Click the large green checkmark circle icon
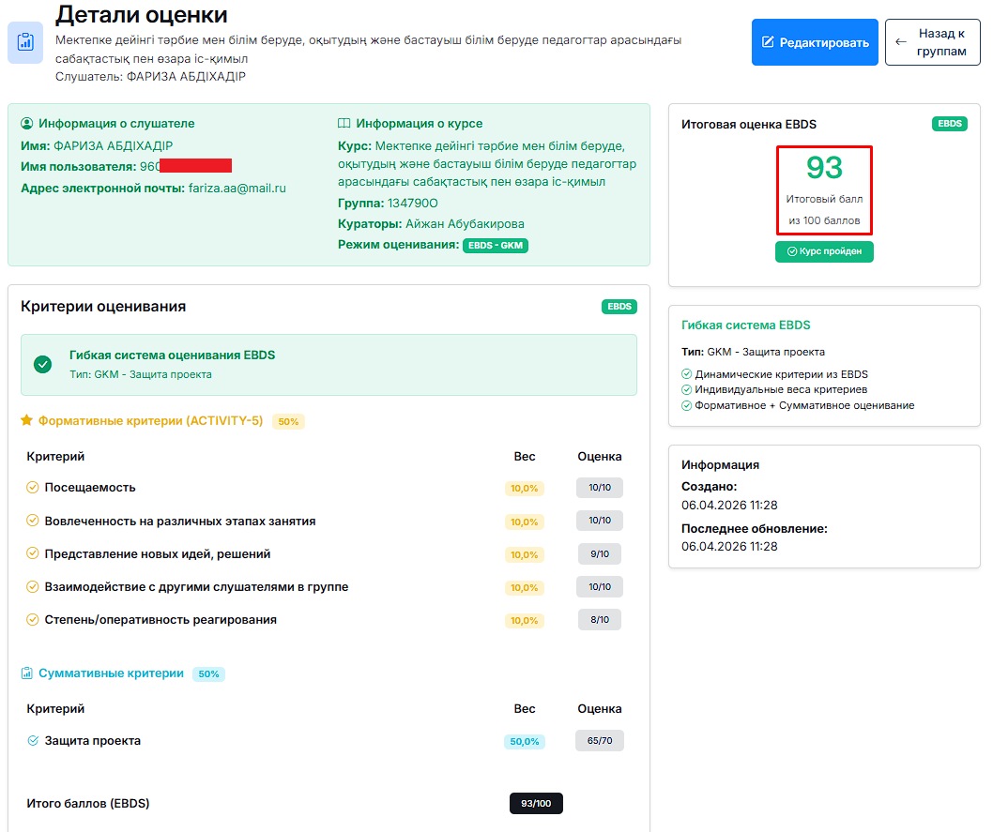Screen dimensions: 993x832 tap(42, 365)
